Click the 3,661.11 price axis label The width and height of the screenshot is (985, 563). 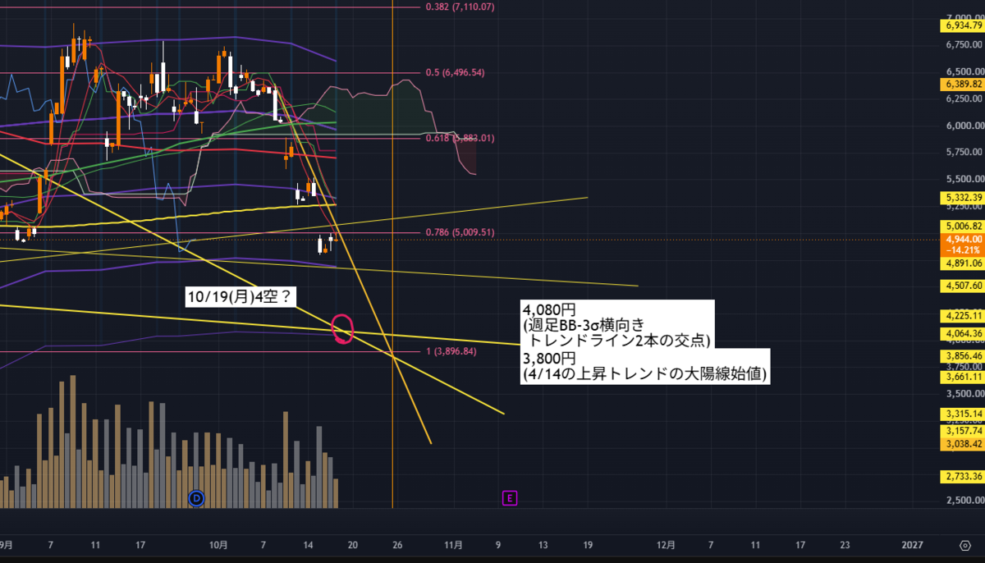(x=964, y=376)
